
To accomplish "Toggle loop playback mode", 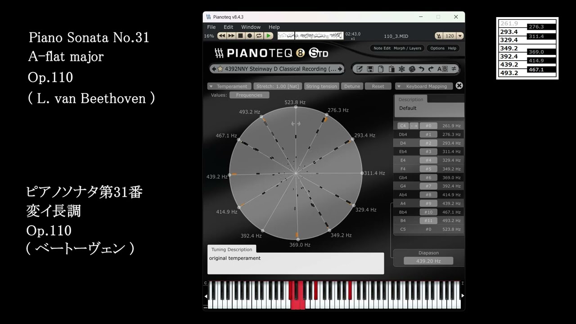I will [259, 36].
